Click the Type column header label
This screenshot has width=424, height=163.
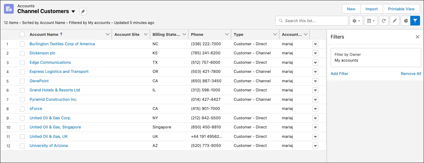(x=239, y=35)
